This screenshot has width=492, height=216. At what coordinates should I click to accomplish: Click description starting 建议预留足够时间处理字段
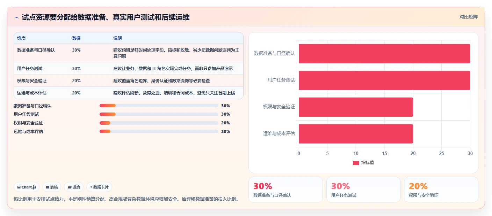pos(176,53)
